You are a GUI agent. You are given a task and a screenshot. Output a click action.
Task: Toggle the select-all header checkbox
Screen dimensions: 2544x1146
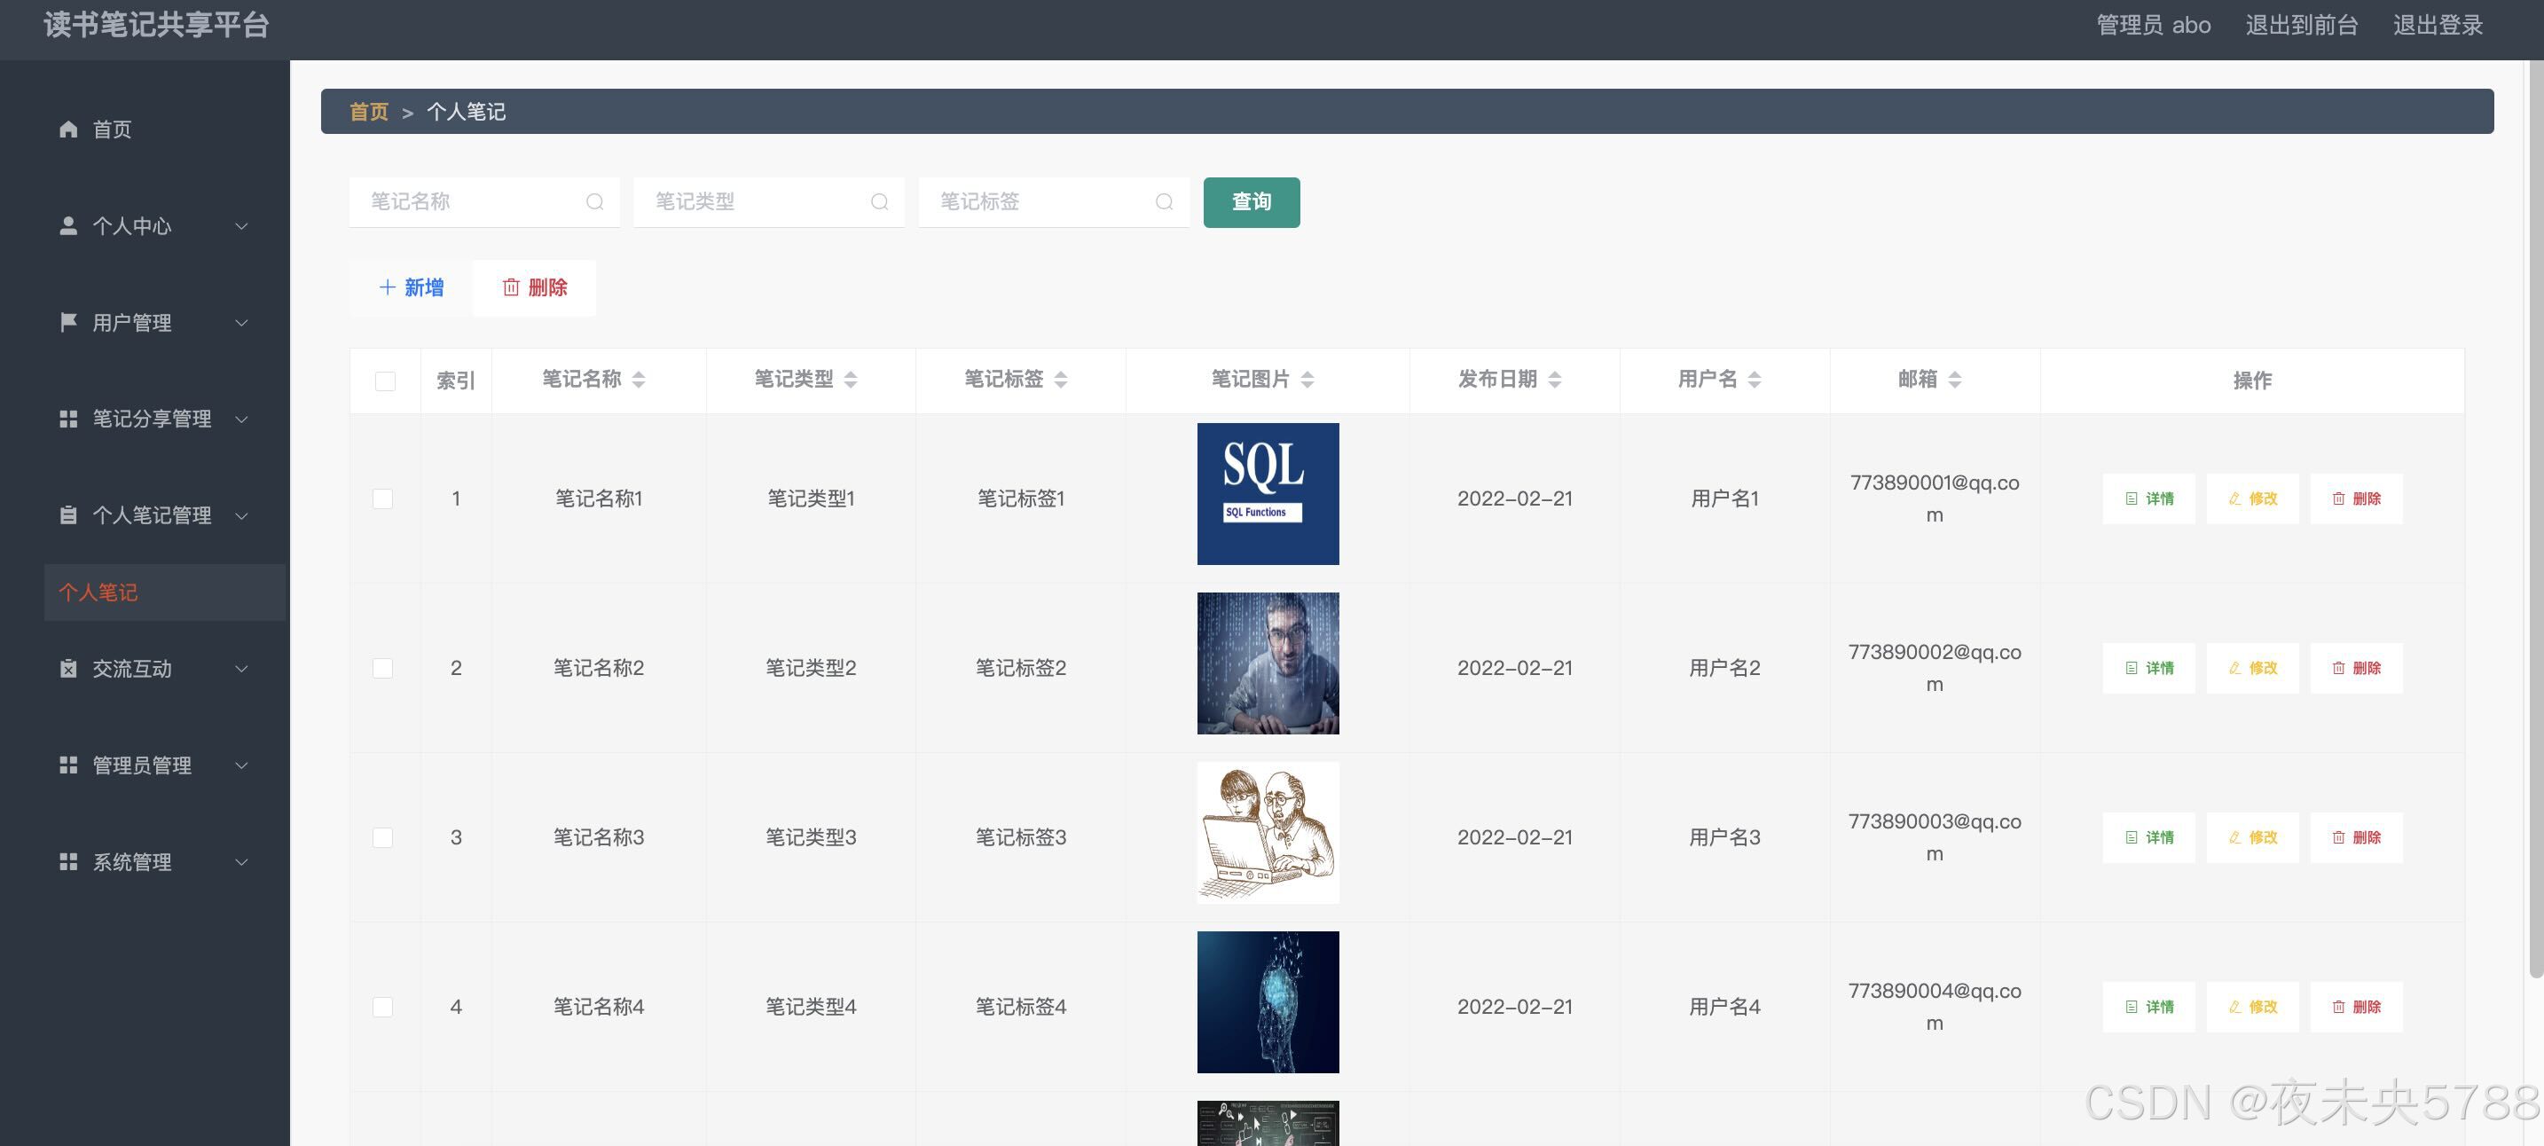[x=385, y=381]
